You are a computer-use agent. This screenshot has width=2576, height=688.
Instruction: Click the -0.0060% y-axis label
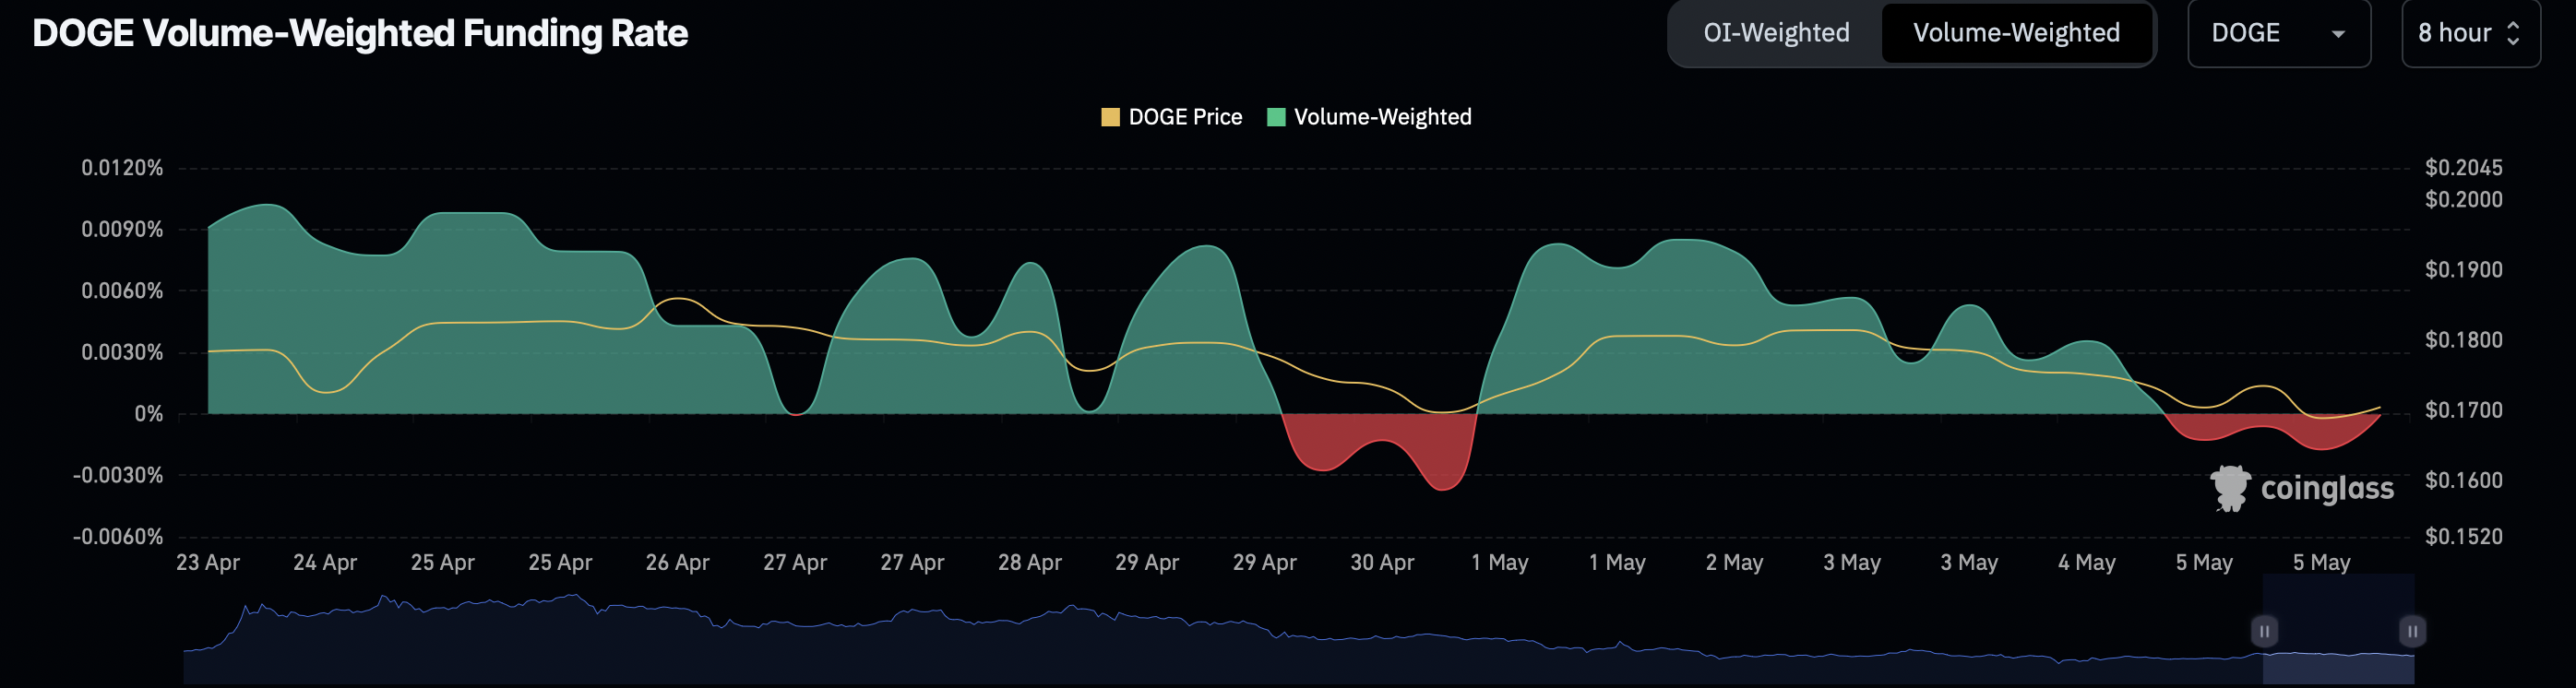118,536
